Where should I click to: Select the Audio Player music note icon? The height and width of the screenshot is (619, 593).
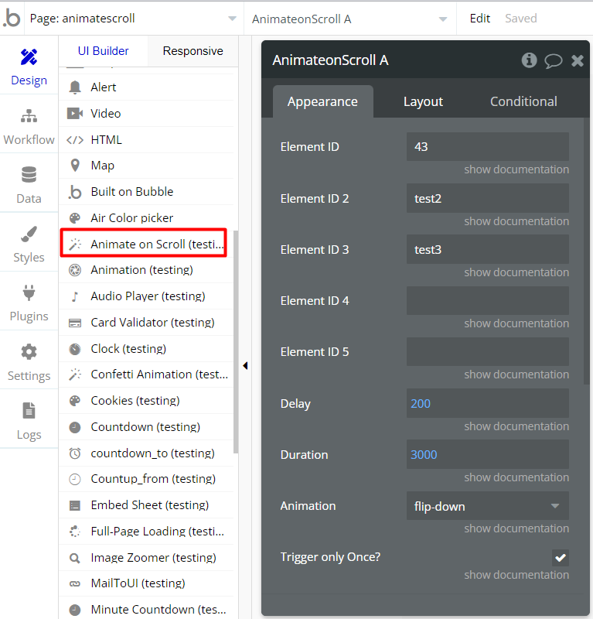point(75,296)
